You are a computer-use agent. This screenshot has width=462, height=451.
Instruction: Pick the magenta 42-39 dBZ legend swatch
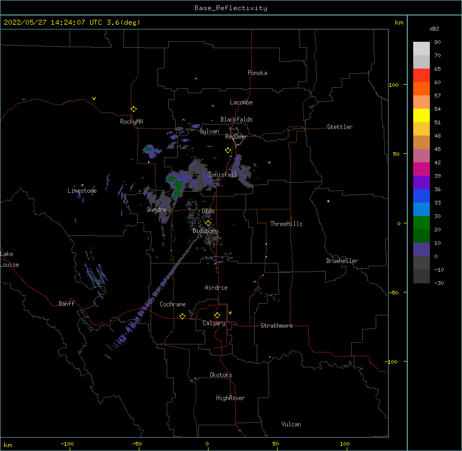tap(421, 169)
